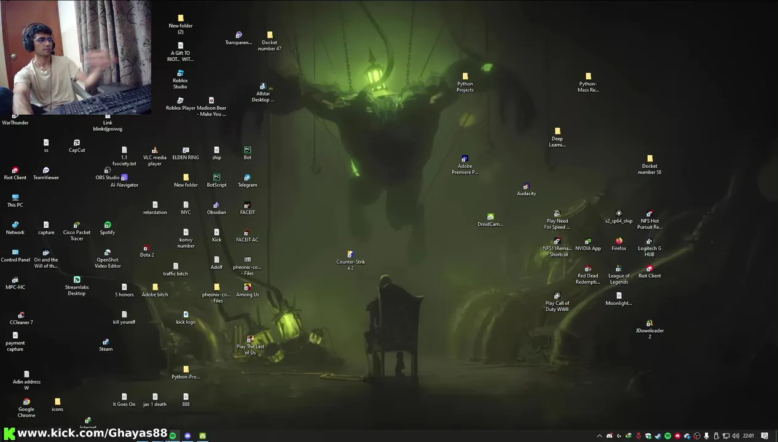Open the DroidCam desktop icon
Viewport: 778px width, 442px height.
(x=490, y=220)
